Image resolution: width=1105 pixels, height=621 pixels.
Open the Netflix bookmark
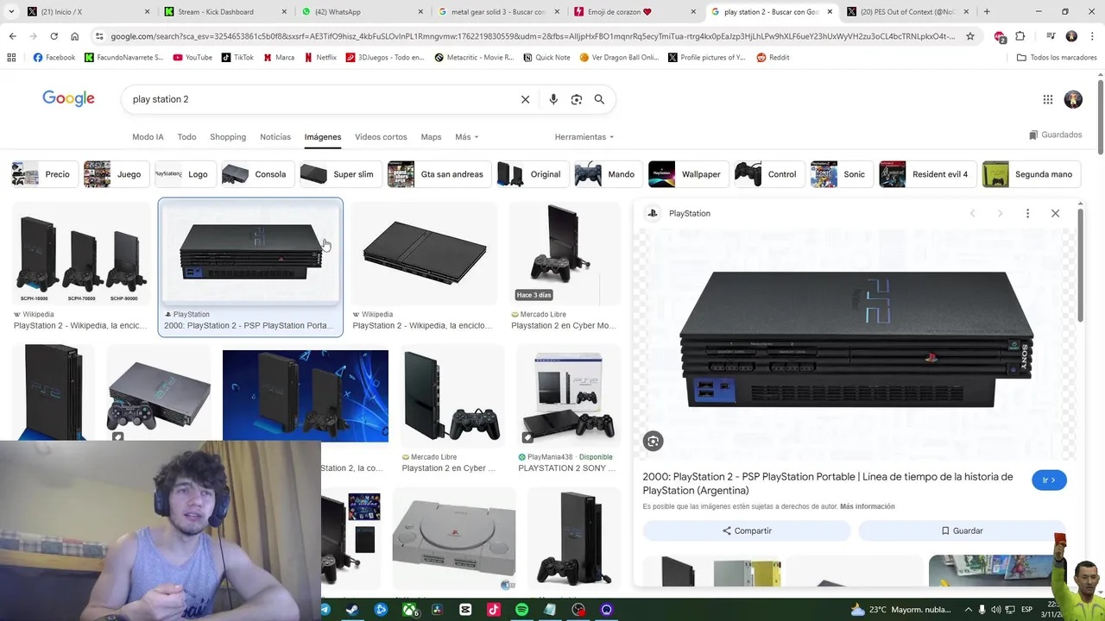(320, 58)
